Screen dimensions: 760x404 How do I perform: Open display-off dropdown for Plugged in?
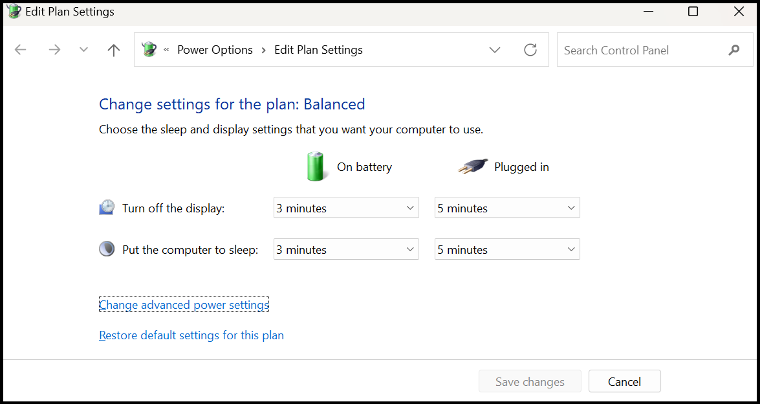coord(507,208)
